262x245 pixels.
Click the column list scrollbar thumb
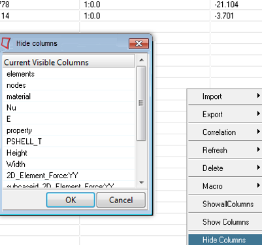pos(141,104)
